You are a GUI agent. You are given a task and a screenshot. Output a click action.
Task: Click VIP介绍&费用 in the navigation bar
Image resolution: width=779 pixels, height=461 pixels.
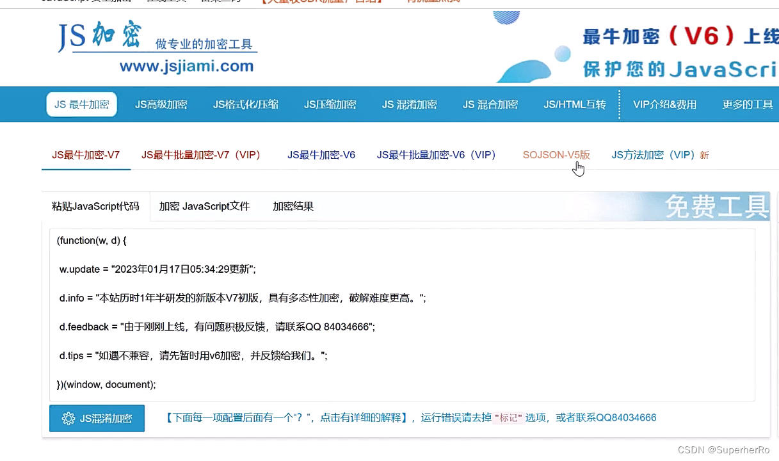[x=664, y=104]
